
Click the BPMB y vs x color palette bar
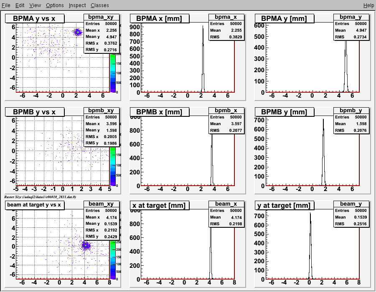[x=113, y=166]
